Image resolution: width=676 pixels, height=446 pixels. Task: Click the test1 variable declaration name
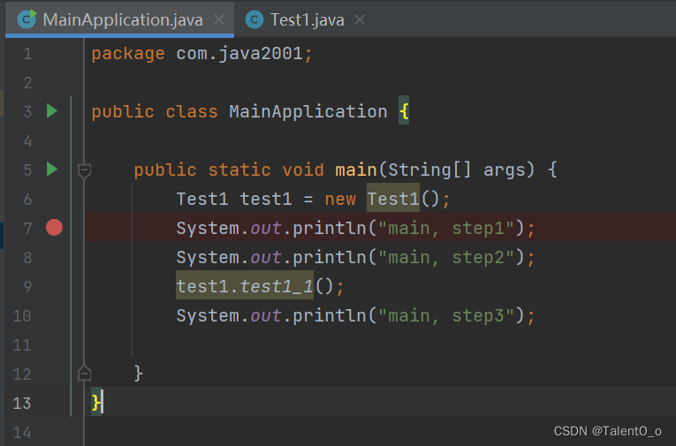point(266,199)
